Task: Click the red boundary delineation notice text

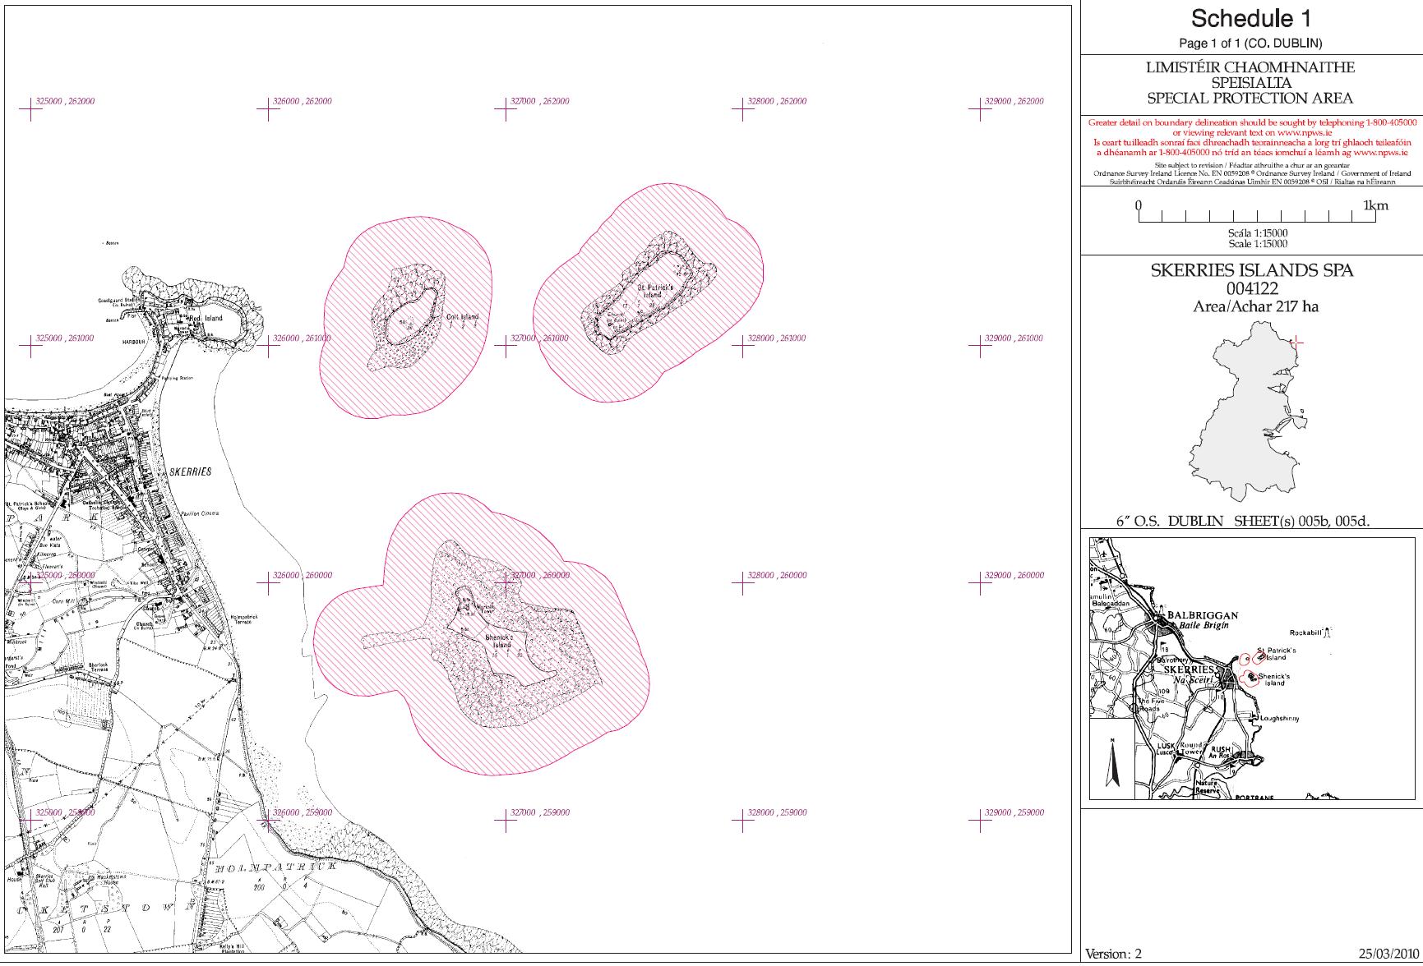Action: coord(1252,137)
